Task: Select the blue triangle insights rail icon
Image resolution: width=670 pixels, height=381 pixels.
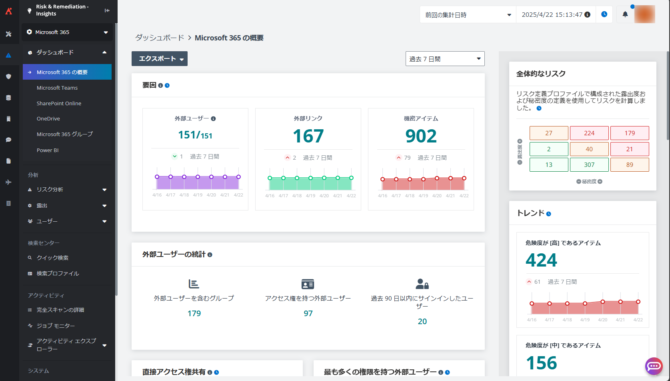Action: coord(8,55)
